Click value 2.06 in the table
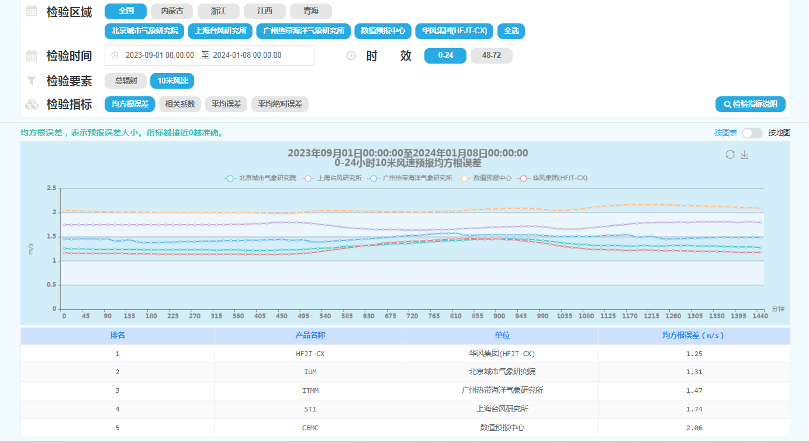The image size is (809, 443). 694,428
